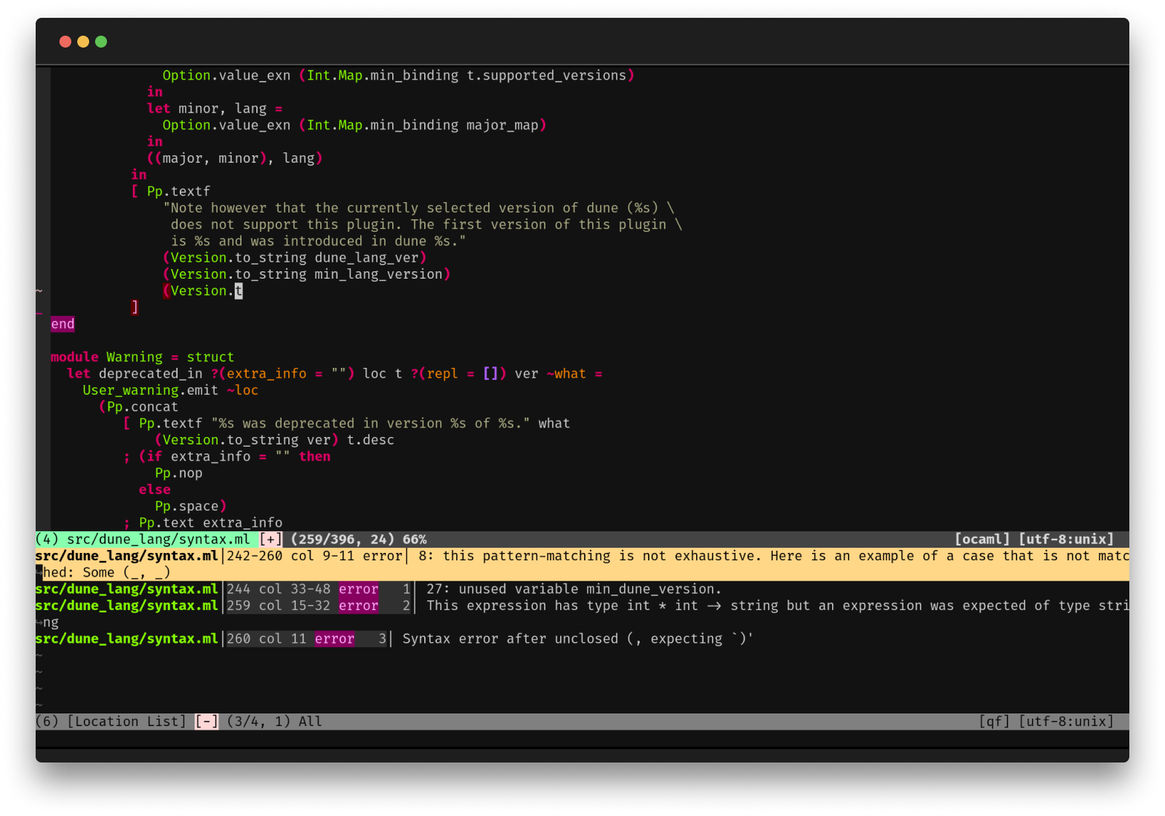This screenshot has width=1165, height=816.
Task: Click the 66% position indicator in status line
Action: [x=415, y=540]
